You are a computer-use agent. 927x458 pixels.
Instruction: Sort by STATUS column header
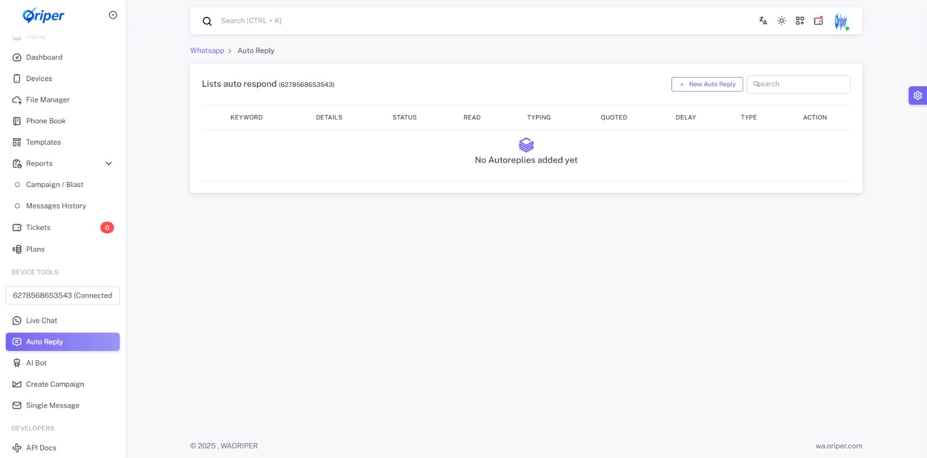pos(404,118)
